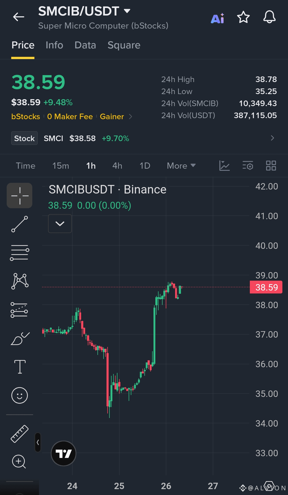
Task: Click the 24h High value 38.78
Action: [266, 79]
